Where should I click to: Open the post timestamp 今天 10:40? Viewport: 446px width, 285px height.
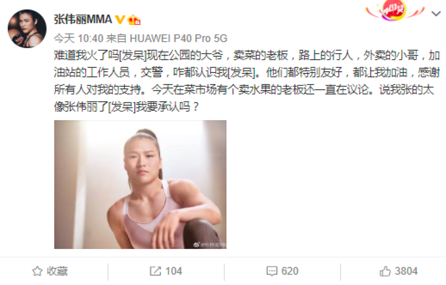[78, 38]
